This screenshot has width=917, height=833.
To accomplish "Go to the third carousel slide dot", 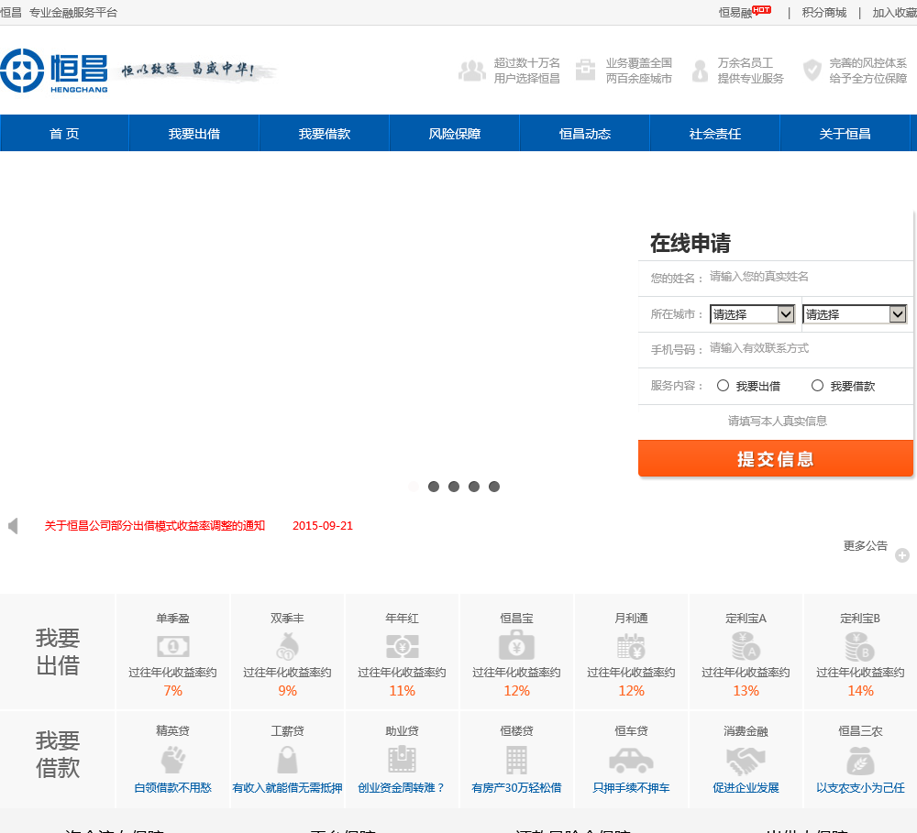I will click(x=454, y=487).
